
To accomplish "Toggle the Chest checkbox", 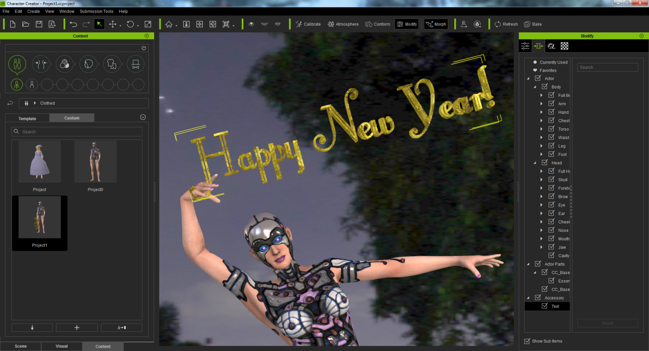I will (551, 120).
